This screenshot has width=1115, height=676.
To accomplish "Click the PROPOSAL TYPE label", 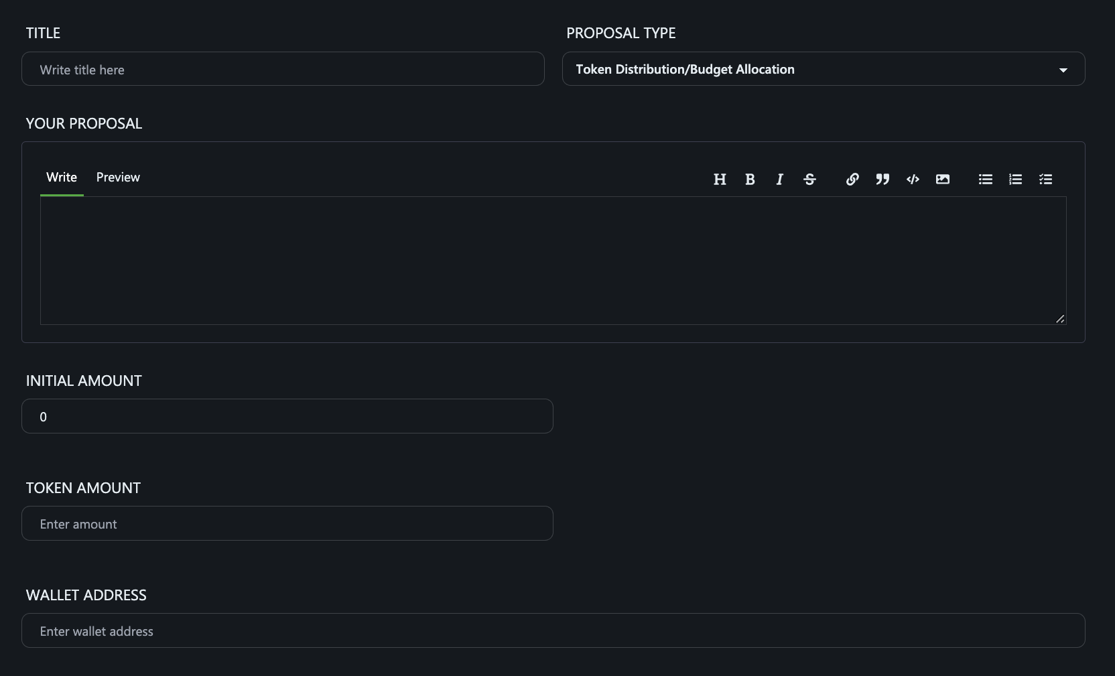I will tap(621, 33).
